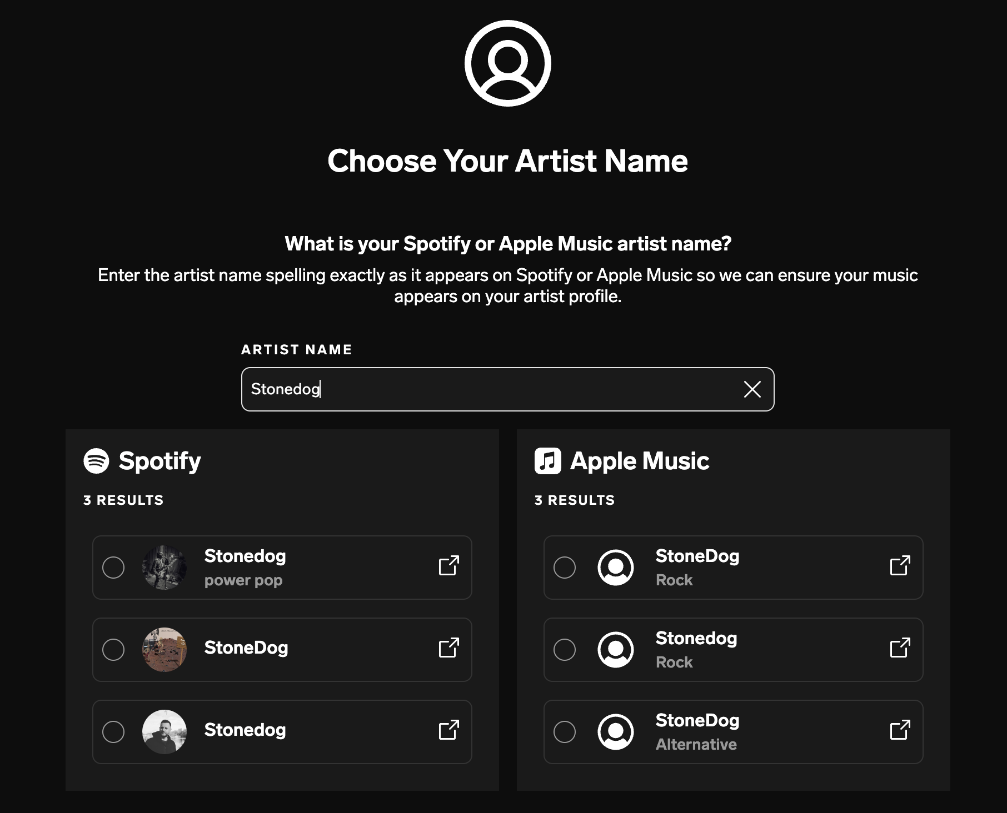Open Apple Music StoneDog Alternative external link
Screen dimensions: 1007x813
pos(900,730)
